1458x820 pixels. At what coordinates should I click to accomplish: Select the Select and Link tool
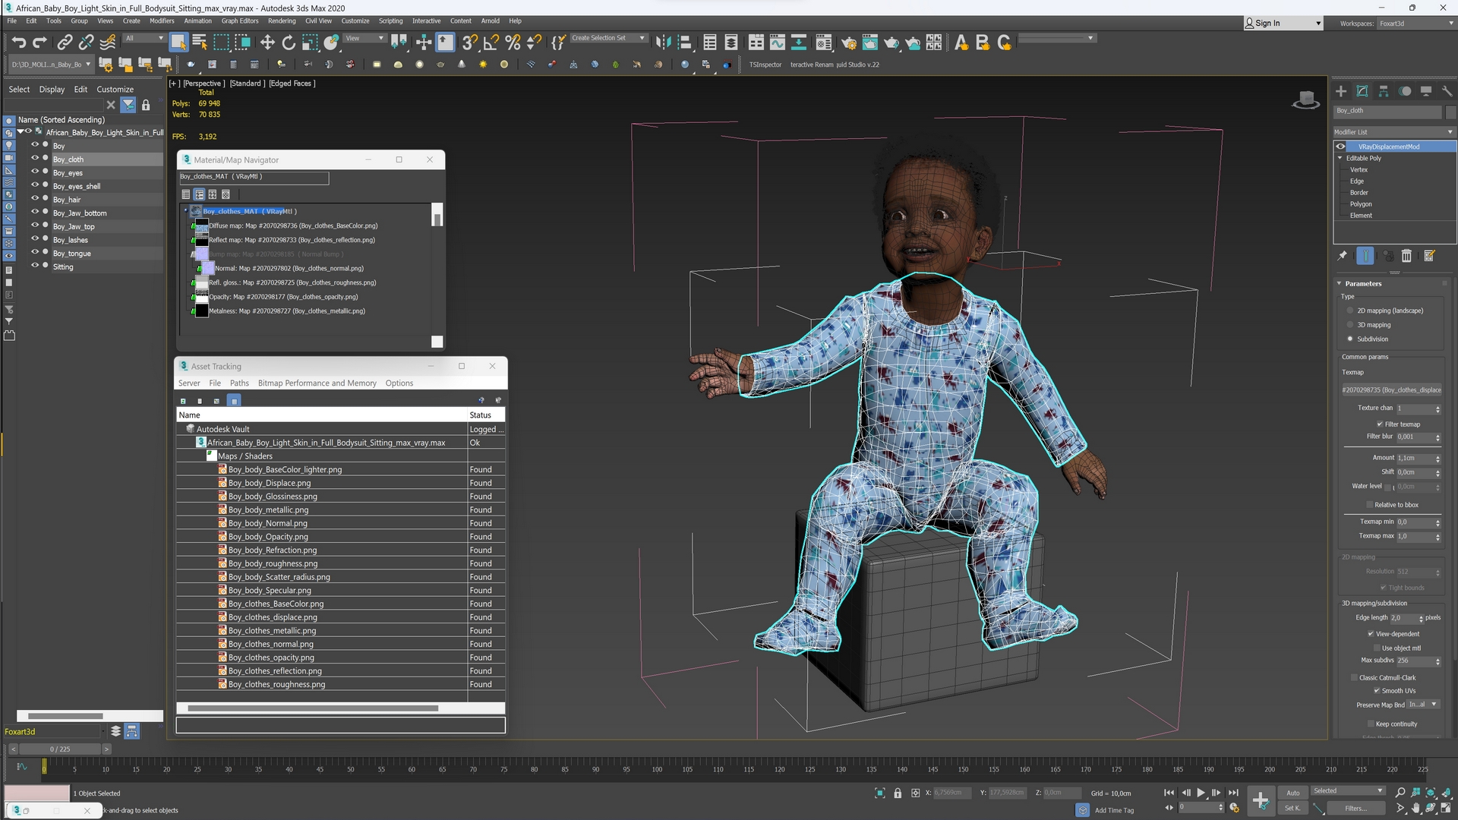point(65,43)
